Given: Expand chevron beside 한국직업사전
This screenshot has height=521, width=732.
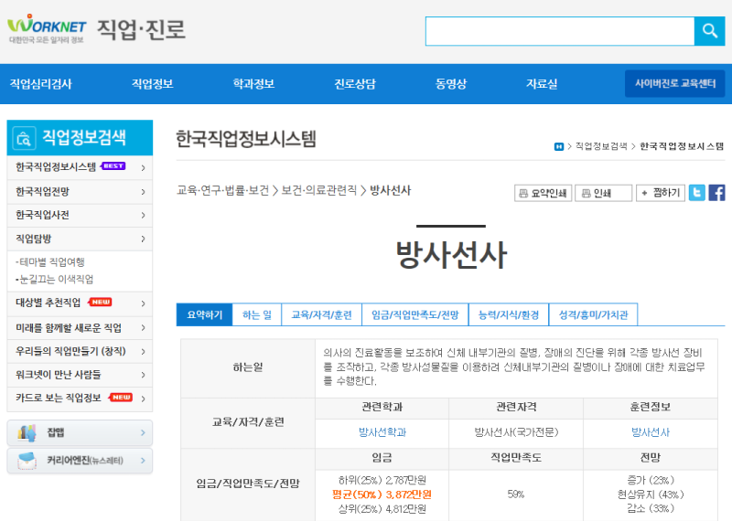Looking at the screenshot, I should (143, 215).
